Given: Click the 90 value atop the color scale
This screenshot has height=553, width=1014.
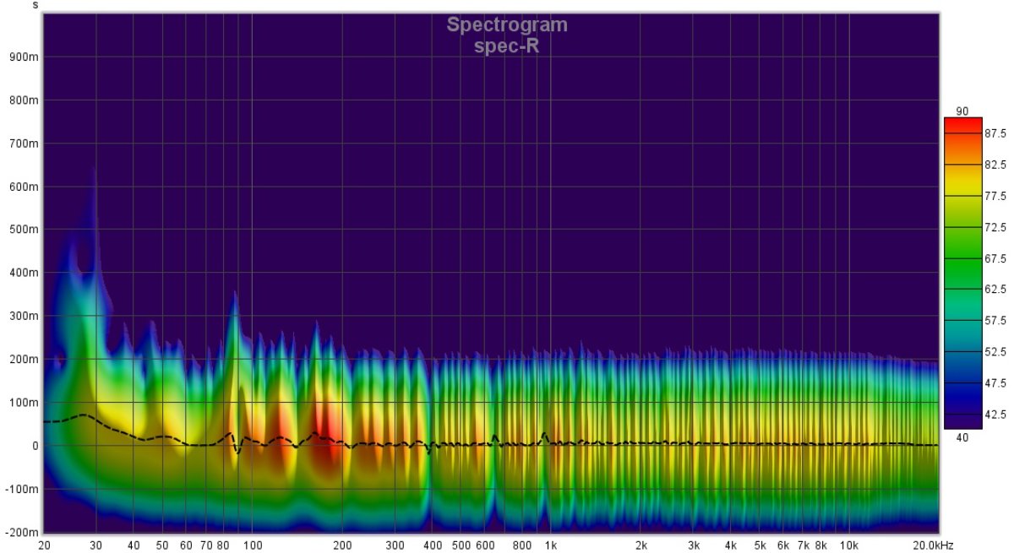Looking at the screenshot, I should (x=962, y=111).
